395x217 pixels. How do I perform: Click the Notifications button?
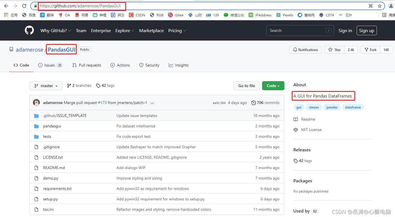coord(306,50)
